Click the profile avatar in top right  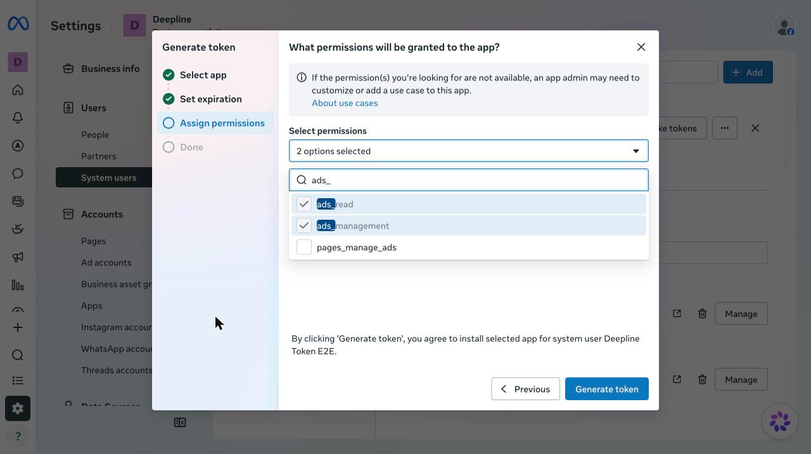pyautogui.click(x=784, y=25)
